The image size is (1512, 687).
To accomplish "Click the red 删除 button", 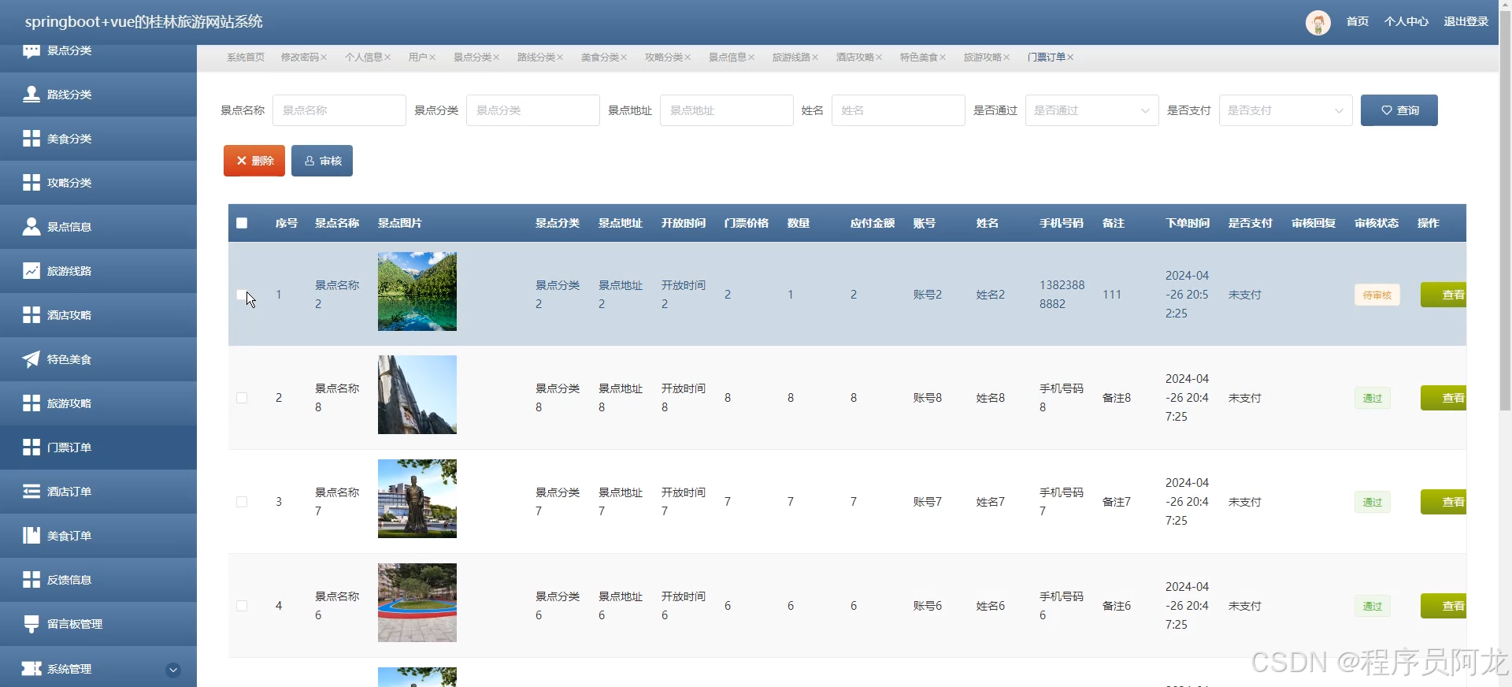I will 254,161.
